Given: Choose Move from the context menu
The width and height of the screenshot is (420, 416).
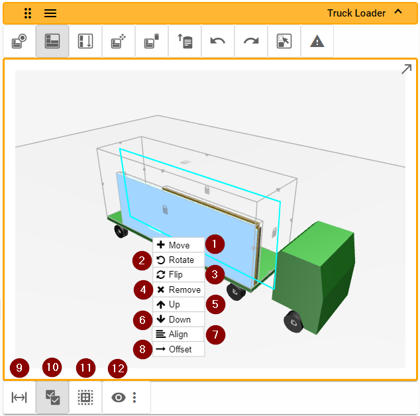Looking at the screenshot, I should 178,245.
